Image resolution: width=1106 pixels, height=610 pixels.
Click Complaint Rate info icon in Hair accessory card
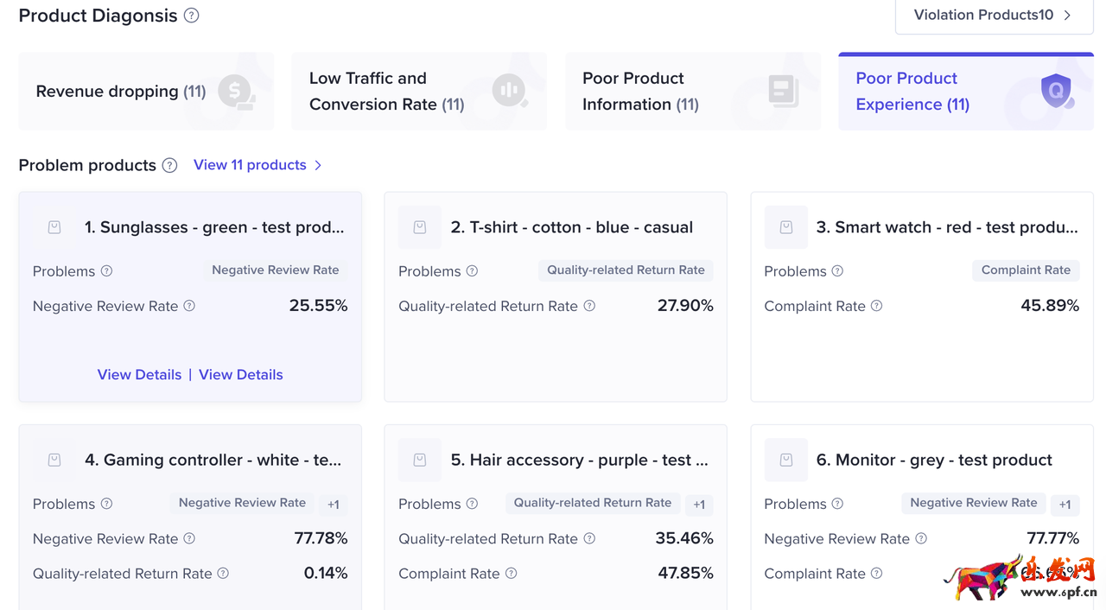click(511, 574)
